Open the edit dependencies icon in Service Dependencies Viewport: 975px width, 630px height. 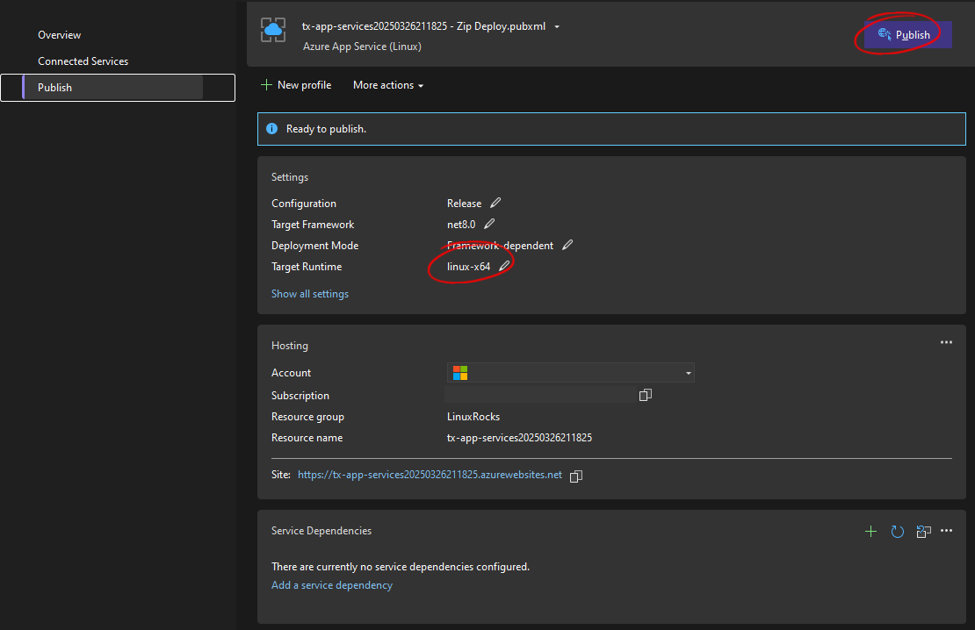pos(923,531)
